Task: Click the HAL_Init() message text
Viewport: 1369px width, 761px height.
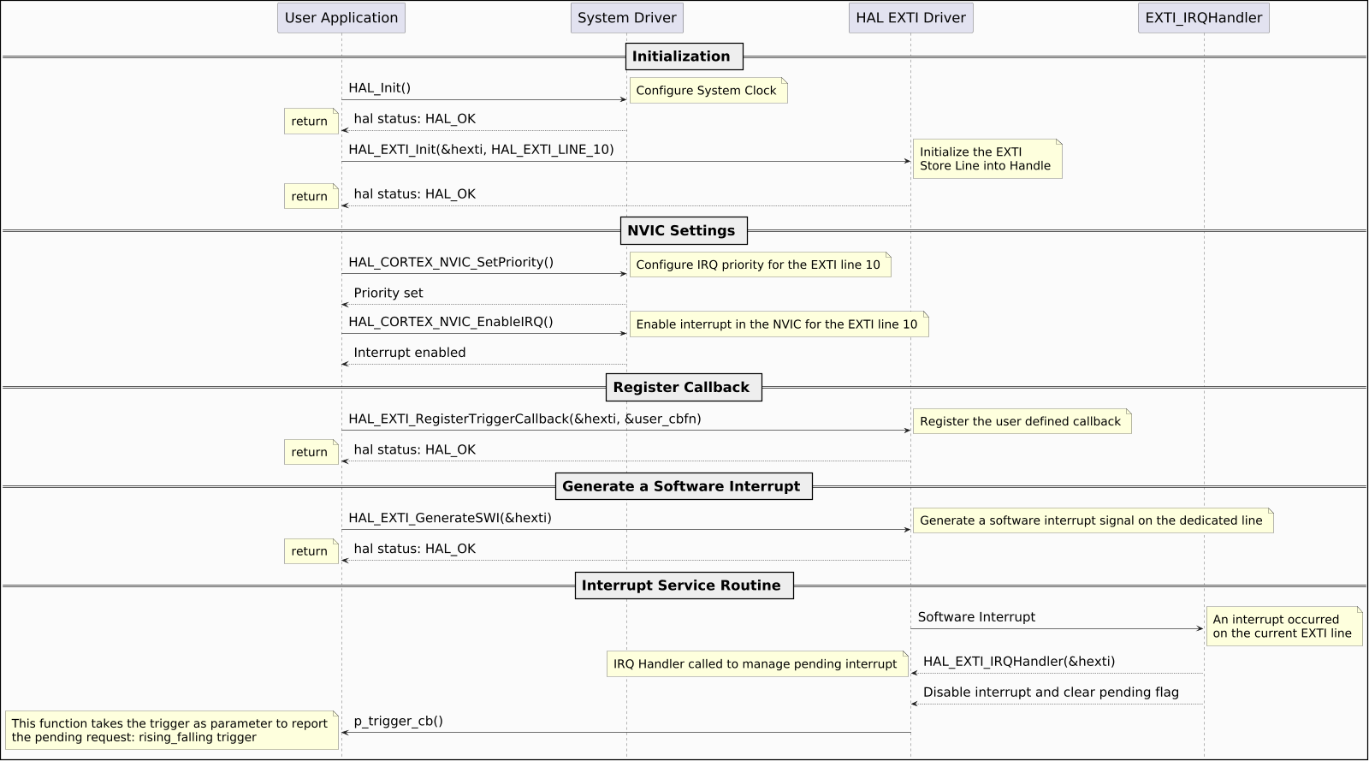Action: pyautogui.click(x=380, y=88)
